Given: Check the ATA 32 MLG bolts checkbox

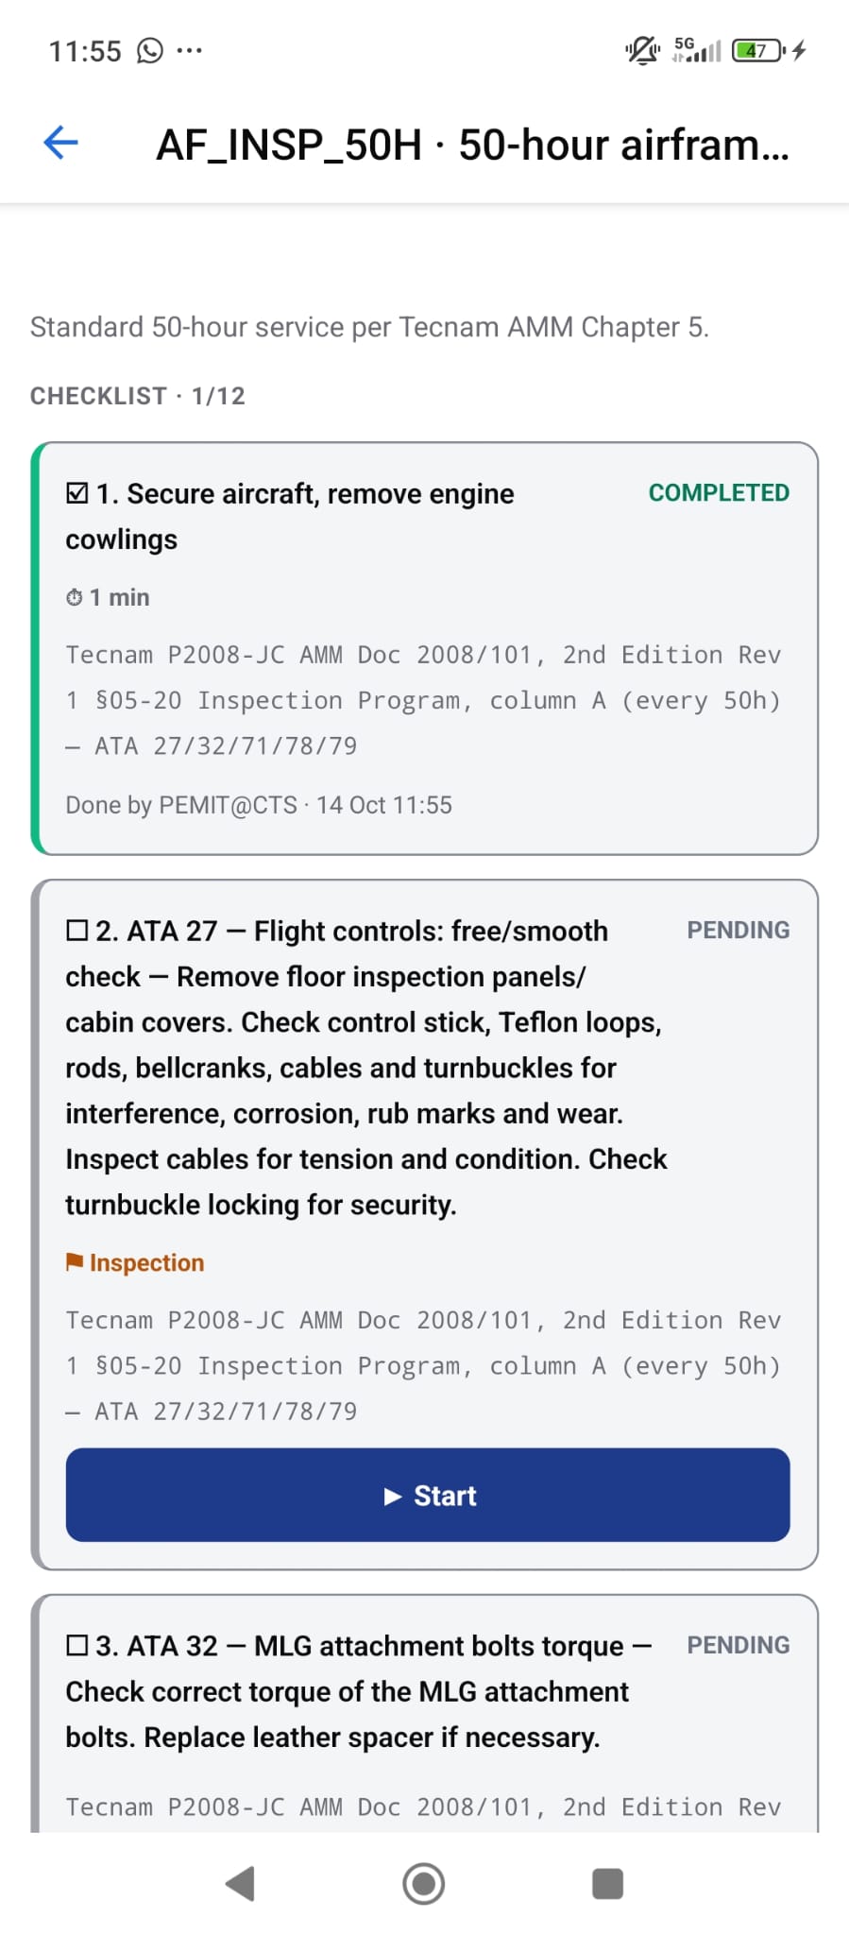Looking at the screenshot, I should coord(77,1646).
